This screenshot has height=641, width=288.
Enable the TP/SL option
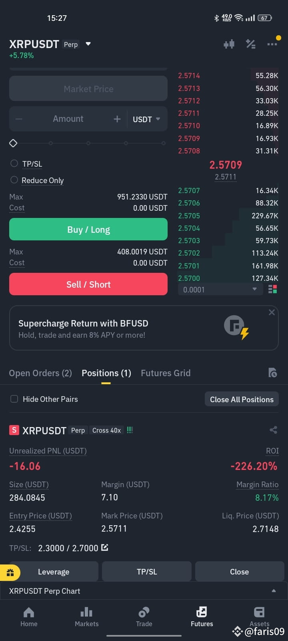pyautogui.click(x=14, y=163)
